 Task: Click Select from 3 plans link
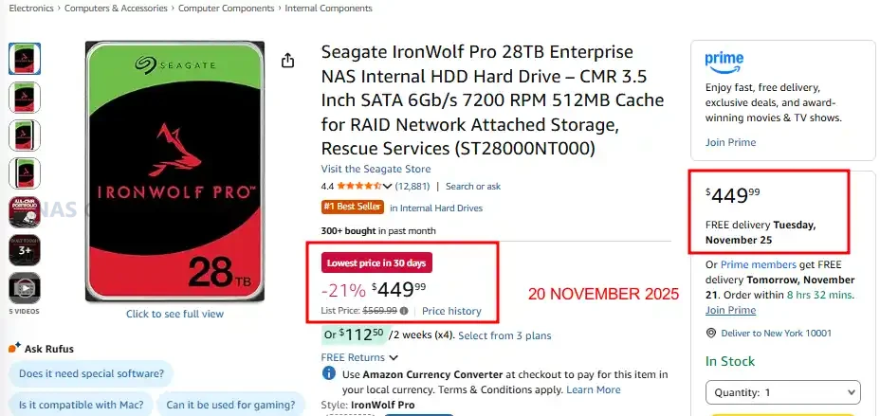[x=504, y=335]
